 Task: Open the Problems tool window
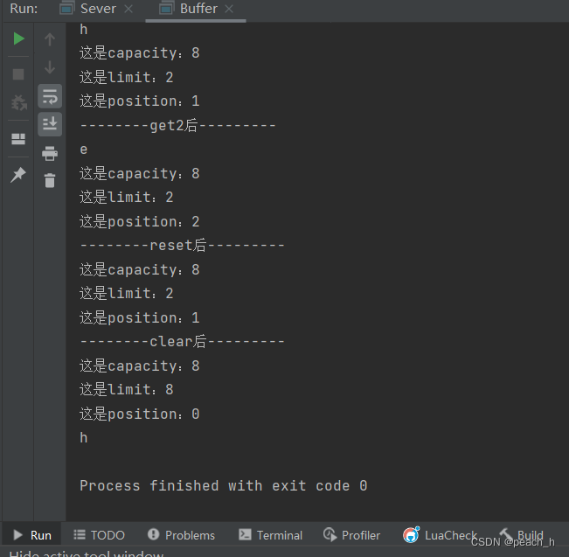[x=182, y=535]
